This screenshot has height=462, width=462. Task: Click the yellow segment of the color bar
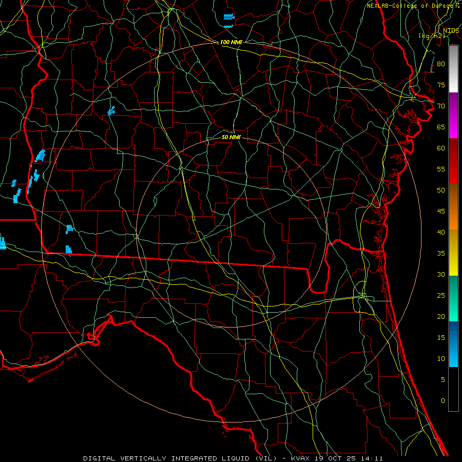[453, 253]
